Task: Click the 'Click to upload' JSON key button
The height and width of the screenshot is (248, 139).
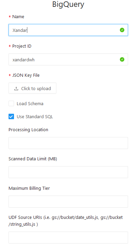Action: (x=32, y=88)
